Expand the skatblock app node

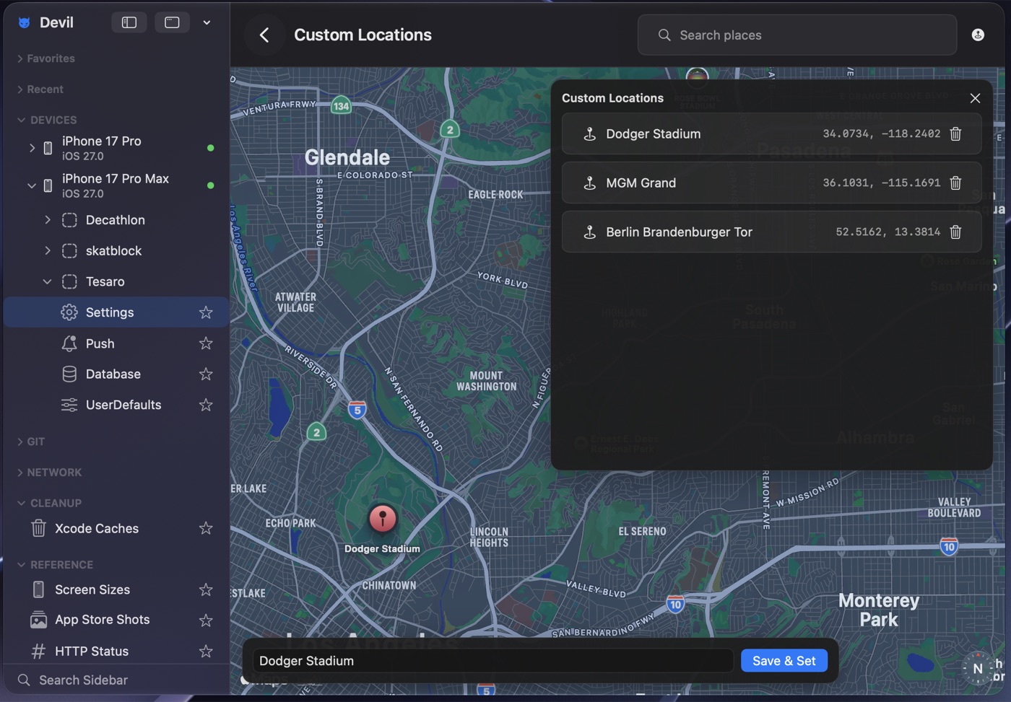(x=48, y=250)
